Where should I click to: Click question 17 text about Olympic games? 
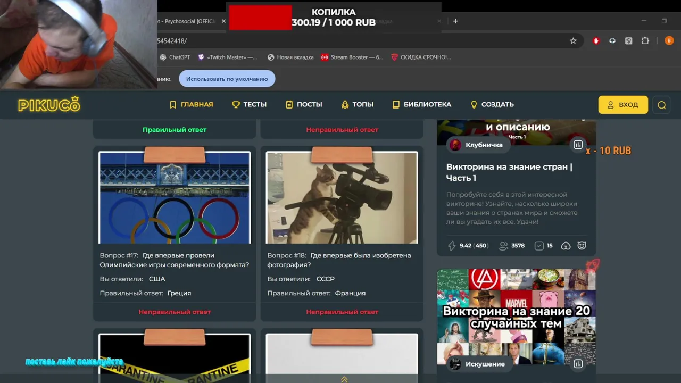[x=175, y=260]
